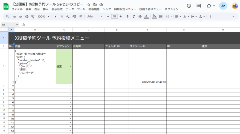This screenshot has height=134, width=240.
Task: Format as yen currency
Action: click(x=55, y=17)
